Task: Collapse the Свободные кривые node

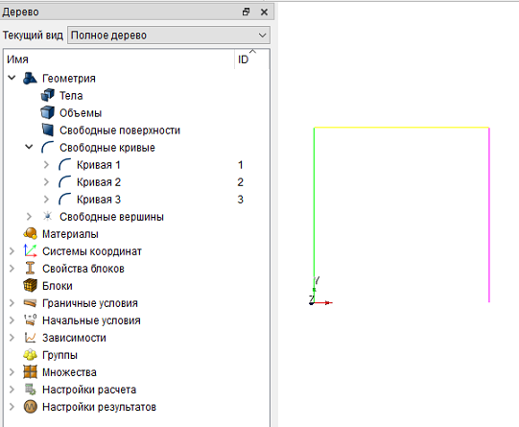Action: point(29,147)
